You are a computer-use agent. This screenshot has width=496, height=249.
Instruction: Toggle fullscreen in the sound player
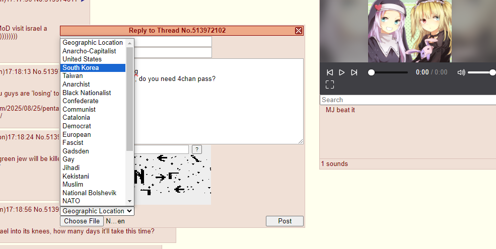[330, 85]
